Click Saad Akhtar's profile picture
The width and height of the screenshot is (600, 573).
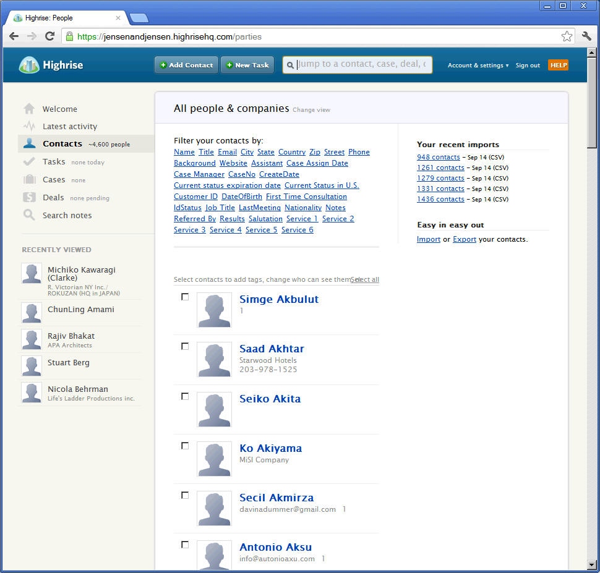[214, 359]
